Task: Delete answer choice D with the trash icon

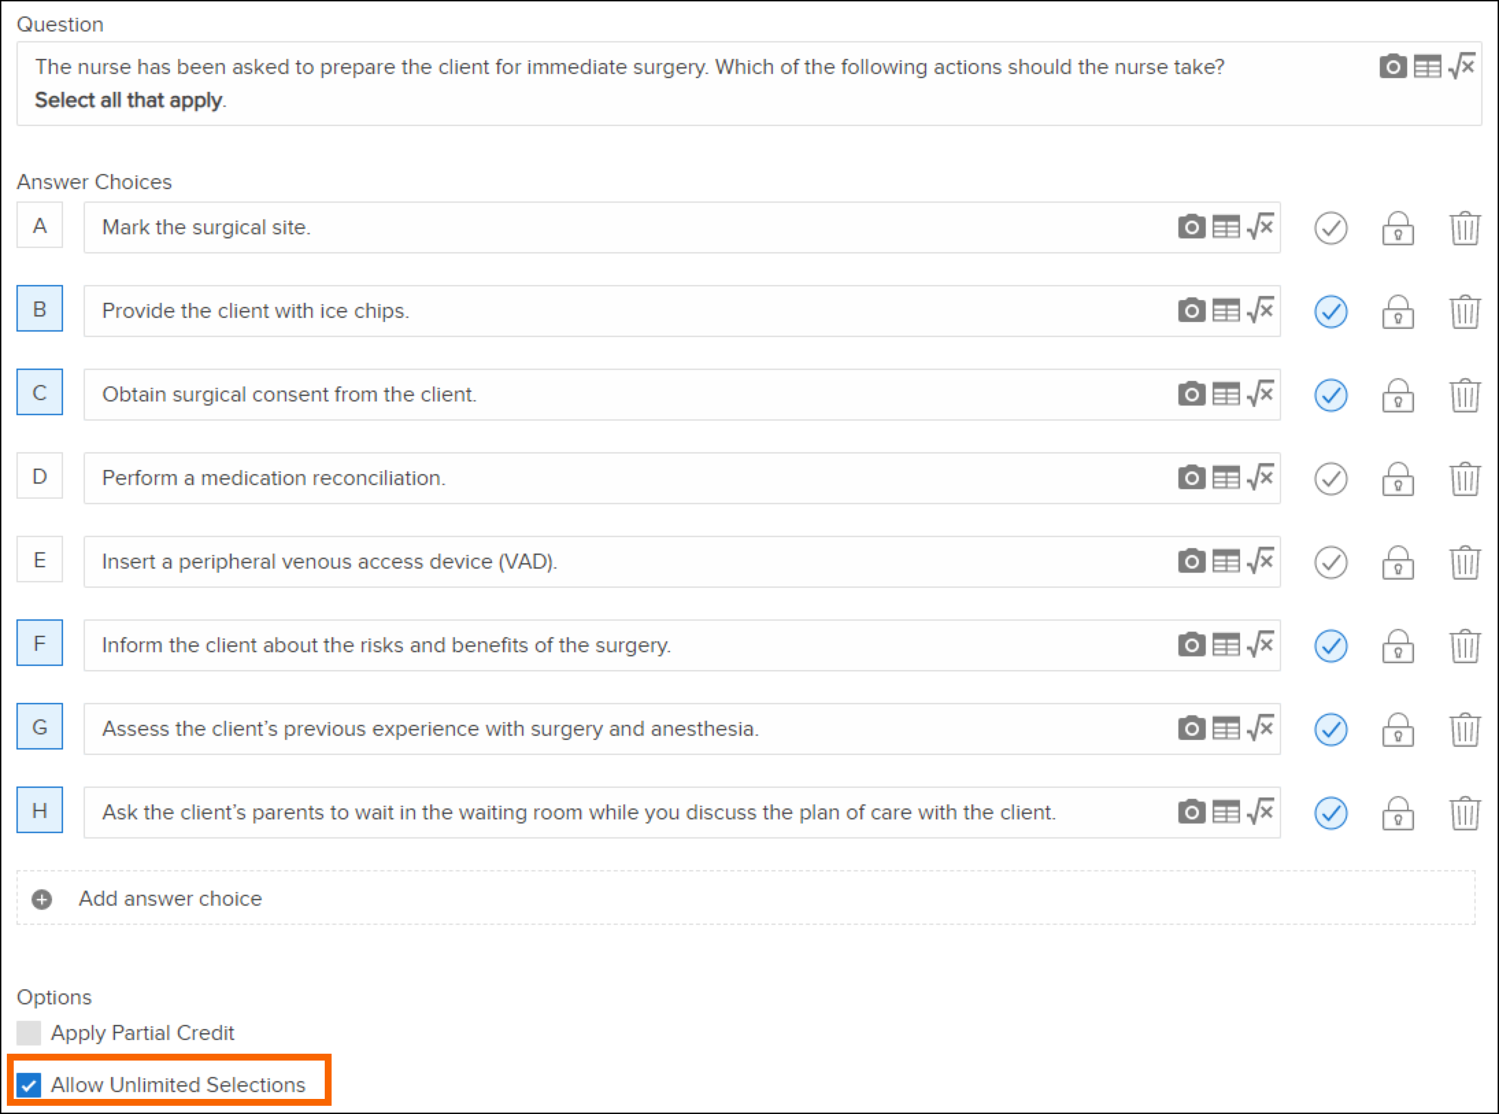Action: coord(1465,478)
